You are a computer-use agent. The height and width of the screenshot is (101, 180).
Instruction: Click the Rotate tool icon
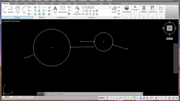click(x=39, y=7)
